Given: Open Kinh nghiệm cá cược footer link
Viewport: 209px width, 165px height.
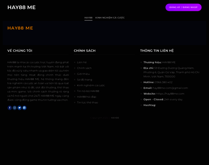Looking at the screenshot, I should coord(91,86).
